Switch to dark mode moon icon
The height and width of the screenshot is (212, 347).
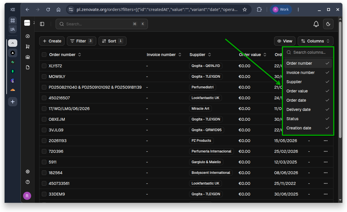pos(328,24)
